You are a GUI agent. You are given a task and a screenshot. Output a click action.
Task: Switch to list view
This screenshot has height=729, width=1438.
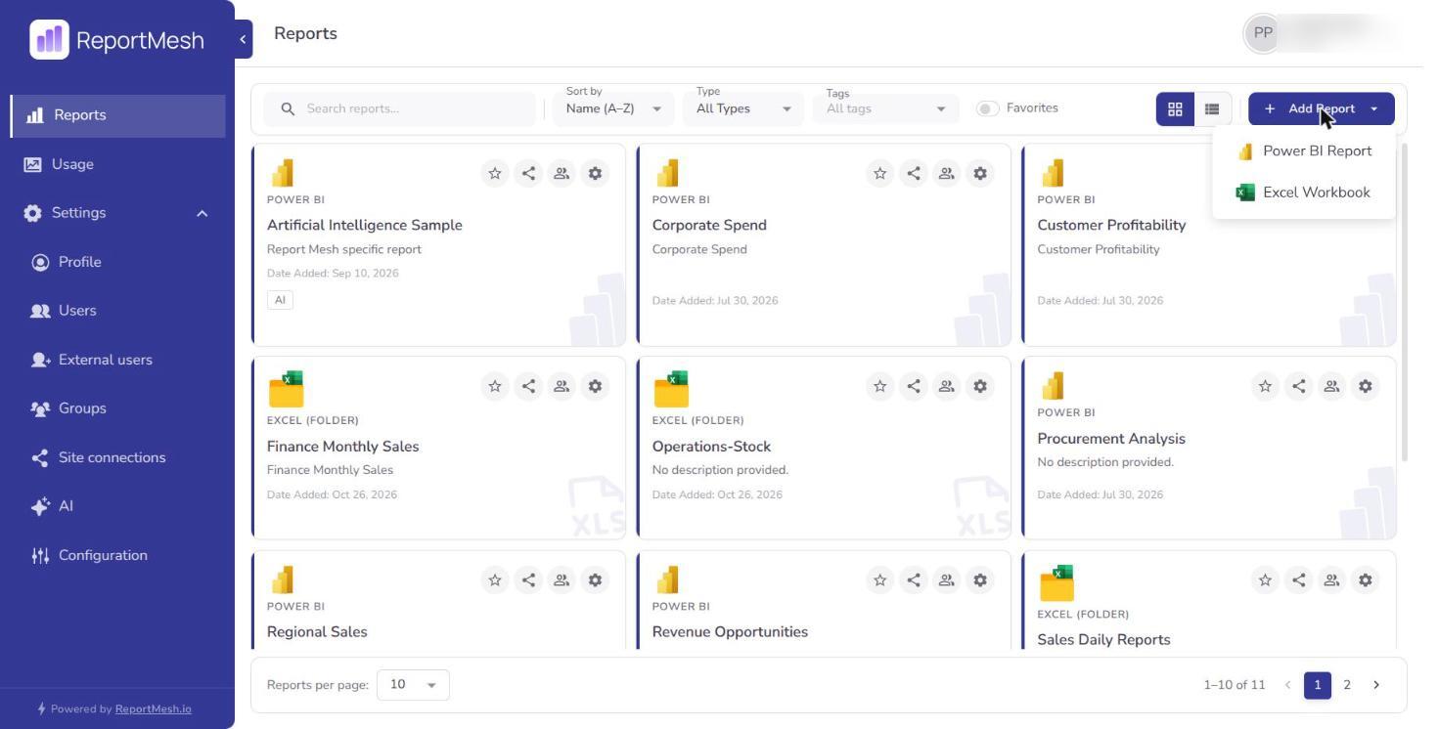pos(1212,109)
